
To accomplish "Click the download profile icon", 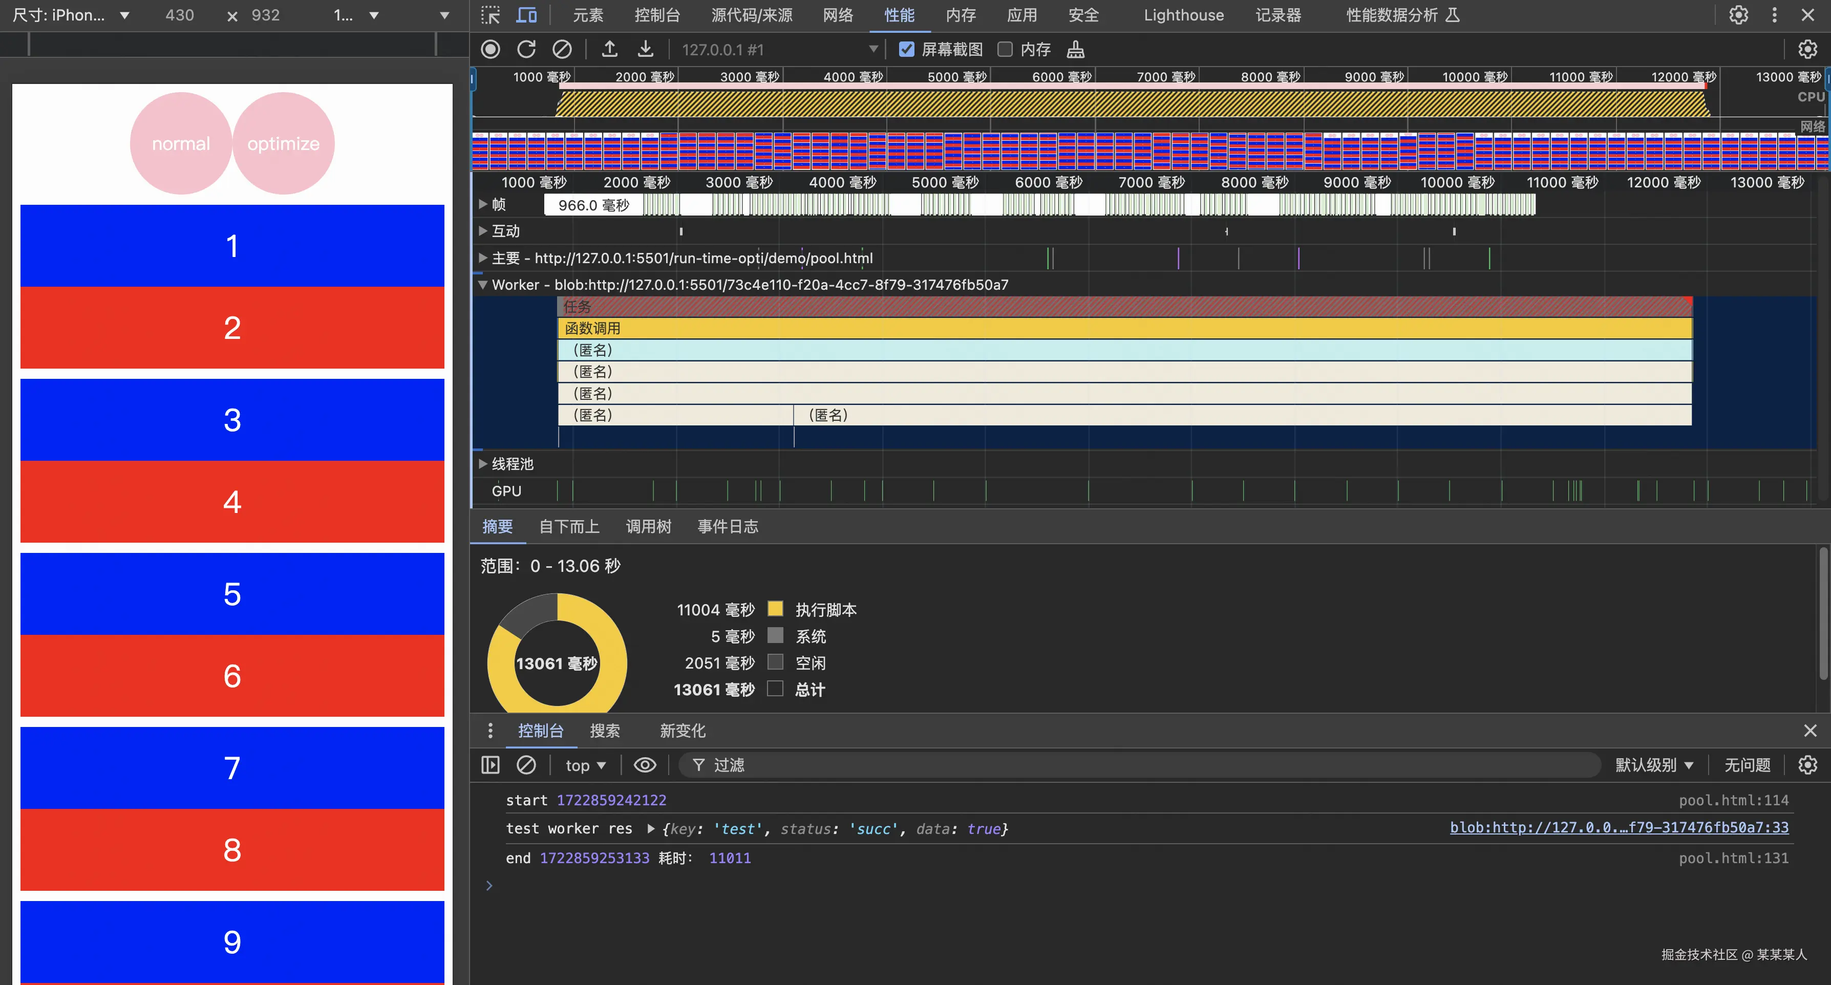I will point(645,49).
